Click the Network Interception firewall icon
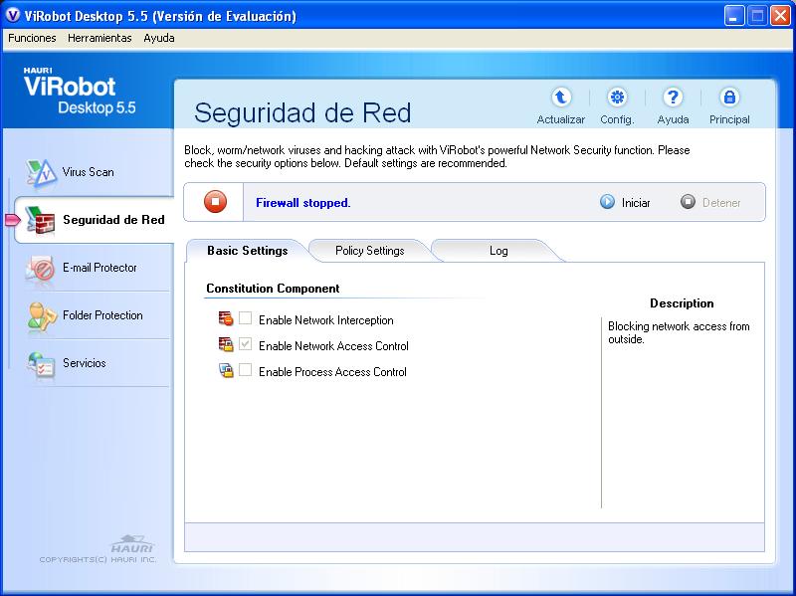The width and height of the screenshot is (796, 596). (x=226, y=318)
